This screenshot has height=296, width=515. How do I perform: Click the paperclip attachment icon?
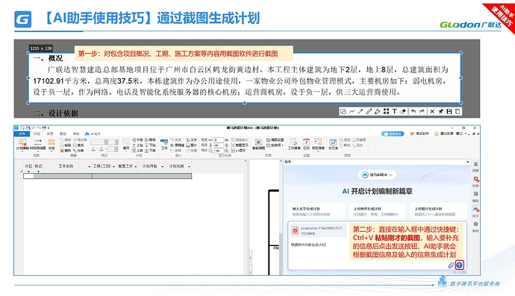pyautogui.click(x=451, y=265)
